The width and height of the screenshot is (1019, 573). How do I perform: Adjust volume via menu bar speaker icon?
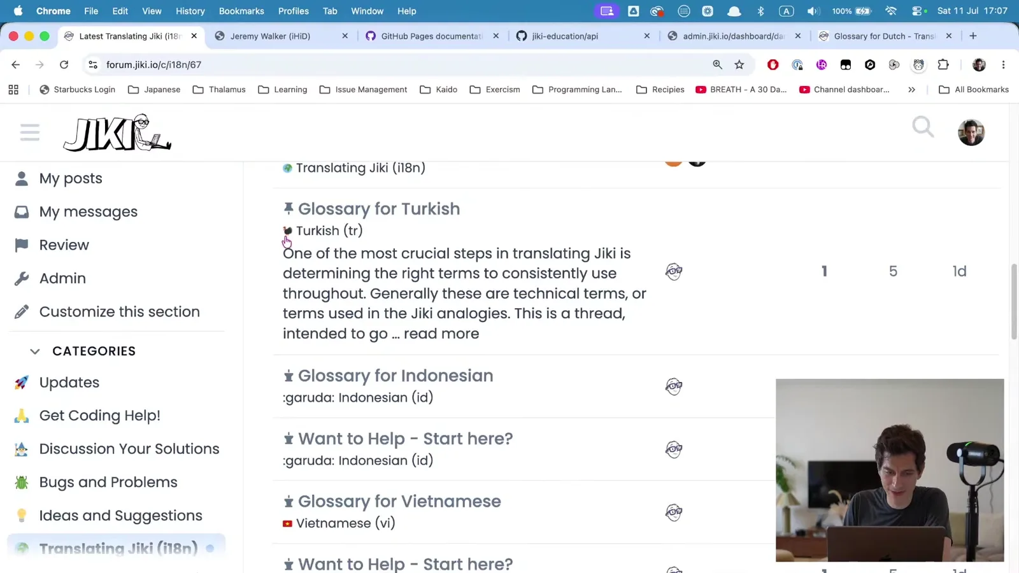point(813,11)
